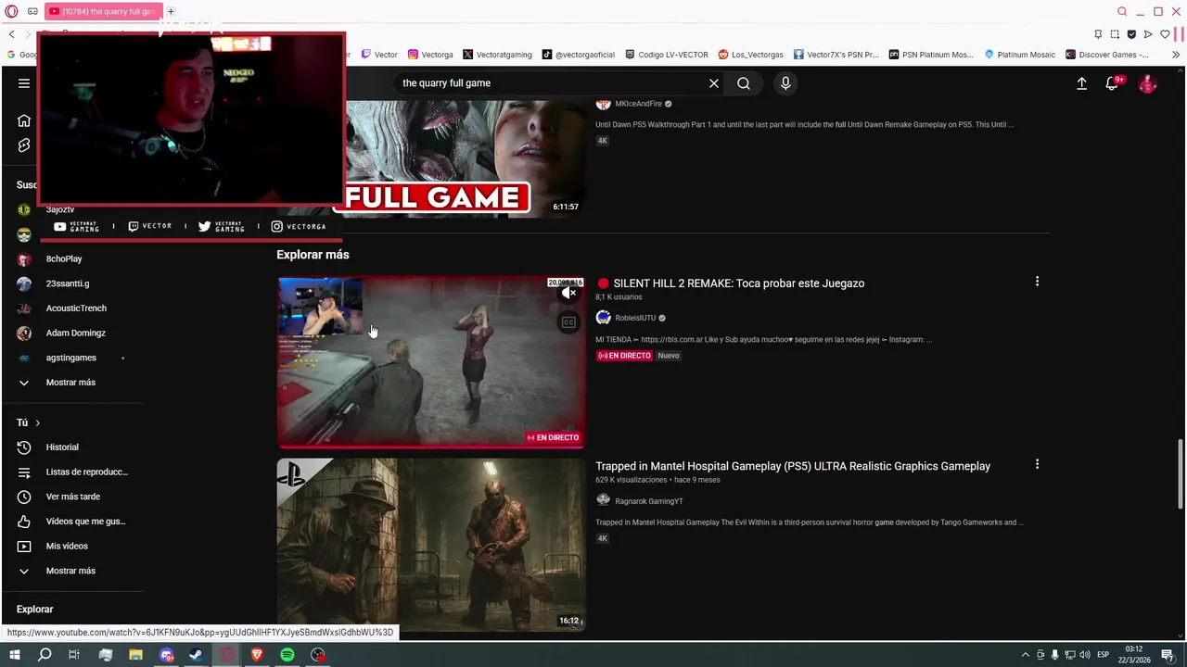Image resolution: width=1187 pixels, height=667 pixels.
Task: Open Vector Twitch bookmark
Action: (379, 55)
